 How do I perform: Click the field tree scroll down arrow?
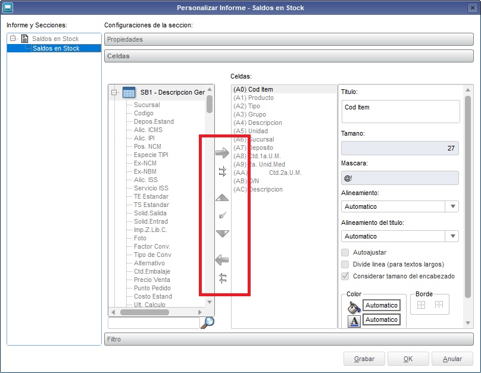[x=210, y=302]
